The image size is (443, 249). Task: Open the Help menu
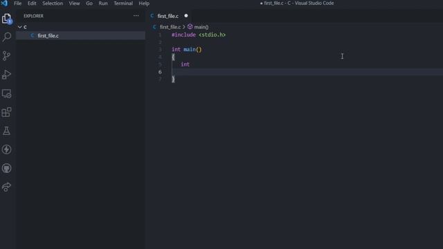click(144, 3)
